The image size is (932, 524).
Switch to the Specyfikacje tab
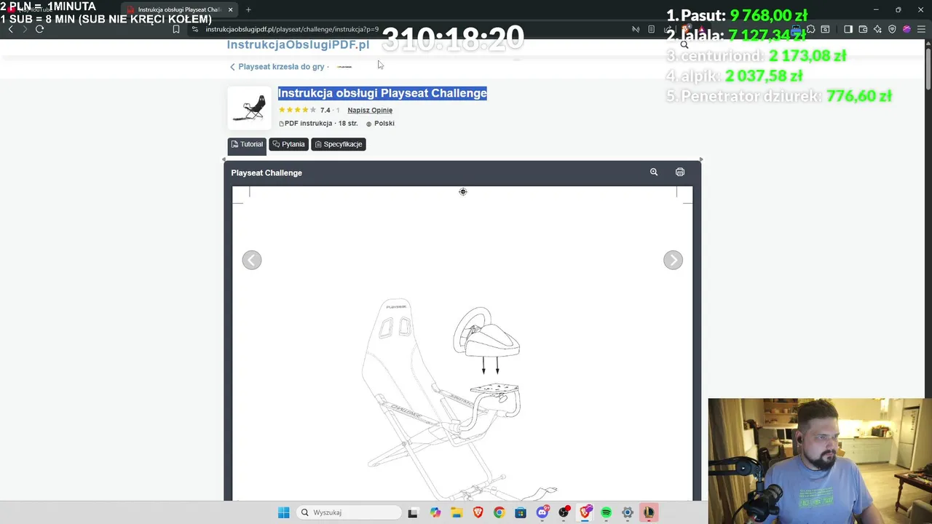[338, 144]
